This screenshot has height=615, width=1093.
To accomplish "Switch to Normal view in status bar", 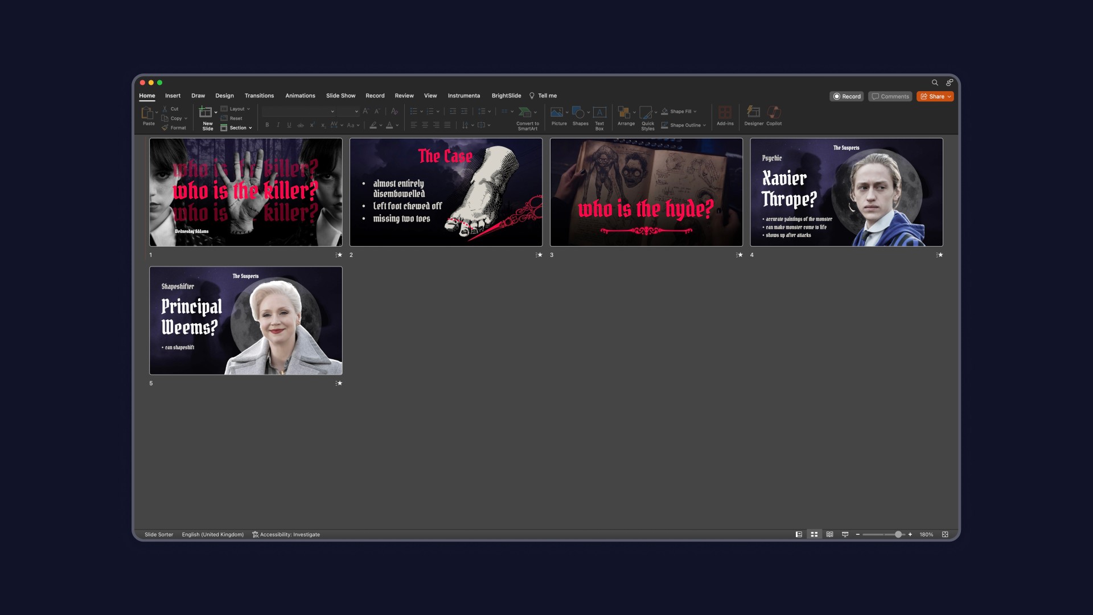I will 799,535.
